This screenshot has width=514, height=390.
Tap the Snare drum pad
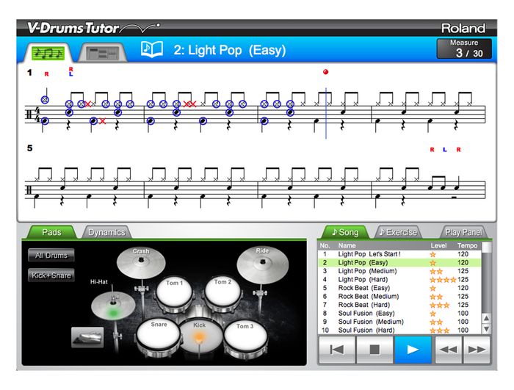tap(159, 336)
